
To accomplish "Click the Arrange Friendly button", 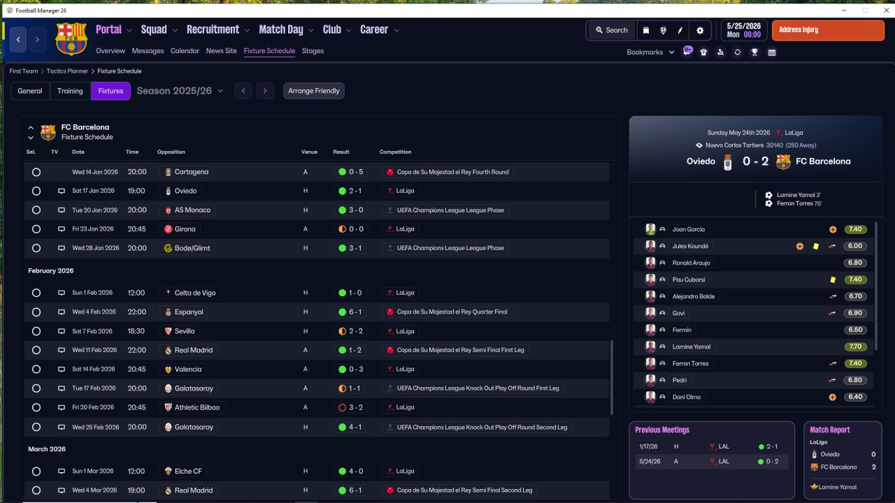I will [314, 91].
